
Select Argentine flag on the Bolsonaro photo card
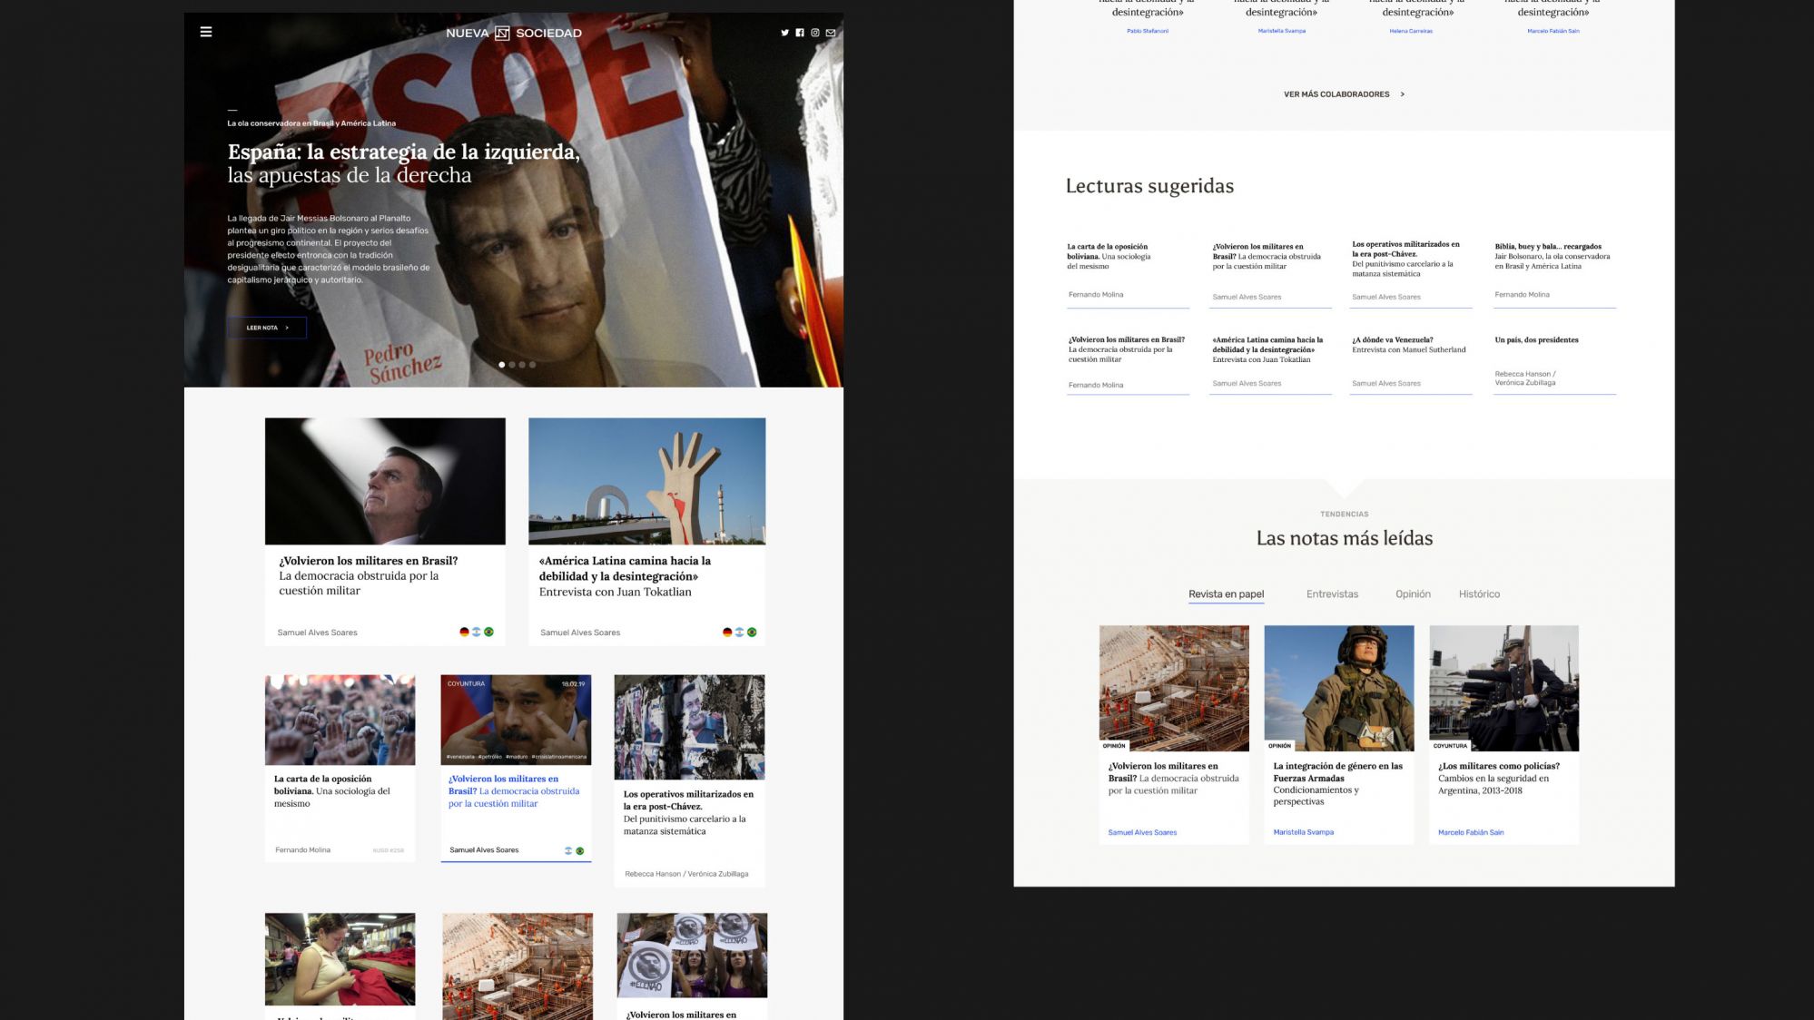[476, 632]
